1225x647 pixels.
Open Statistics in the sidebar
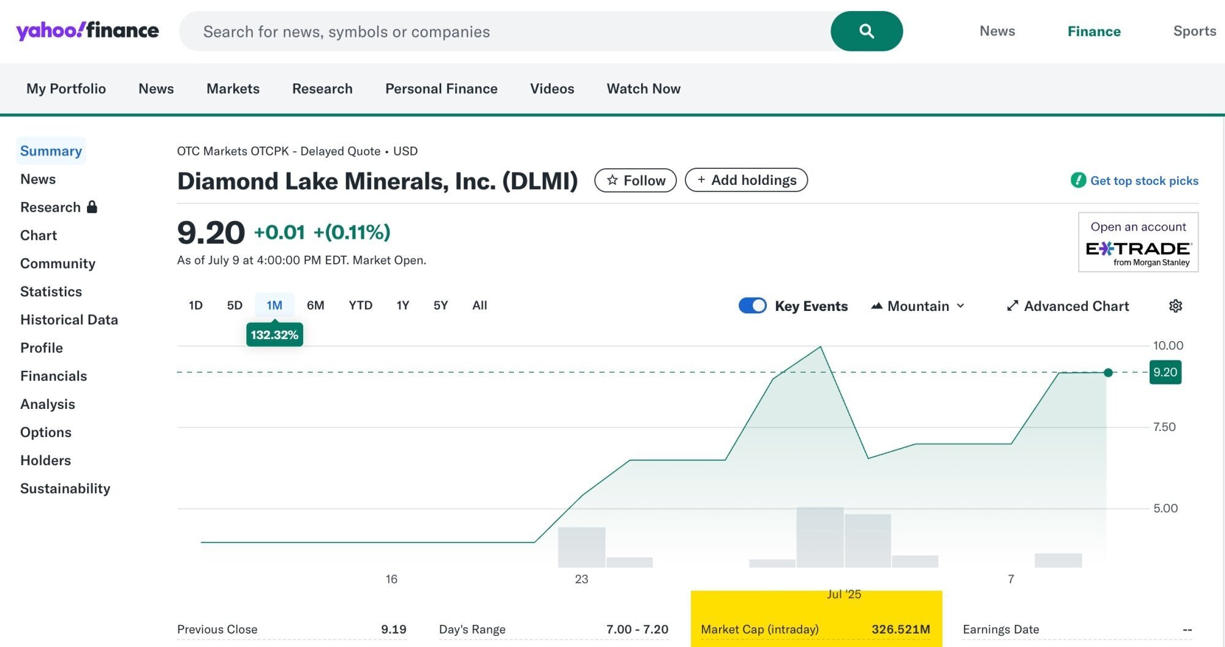51,291
